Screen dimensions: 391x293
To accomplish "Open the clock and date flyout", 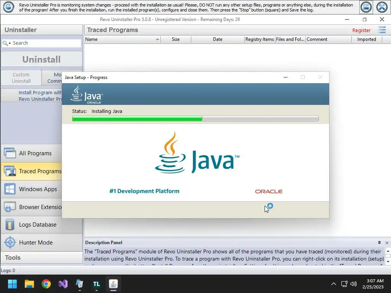I will (x=373, y=284).
